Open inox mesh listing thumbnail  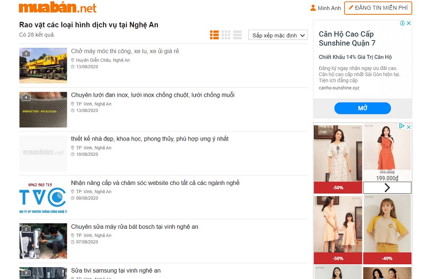43,109
